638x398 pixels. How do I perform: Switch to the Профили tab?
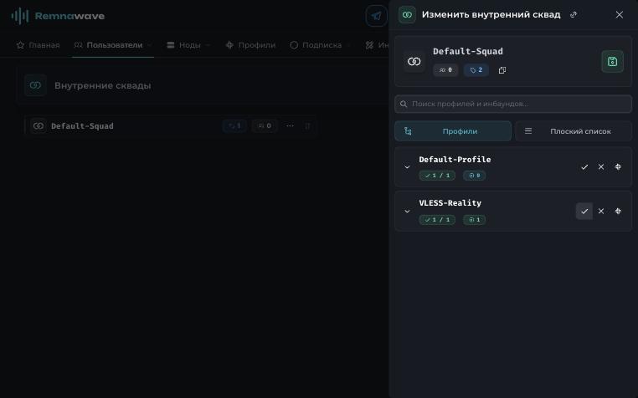point(453,131)
